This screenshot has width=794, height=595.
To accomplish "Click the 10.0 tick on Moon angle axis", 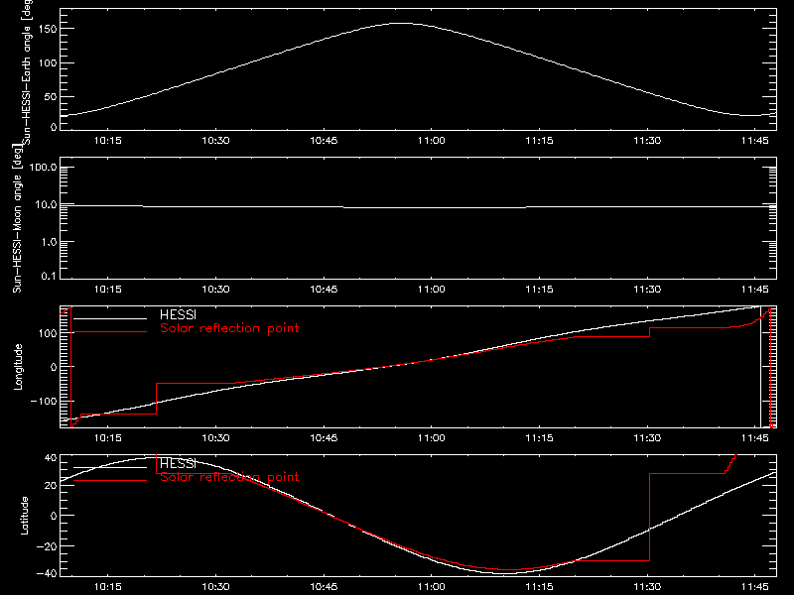I will 46,204.
